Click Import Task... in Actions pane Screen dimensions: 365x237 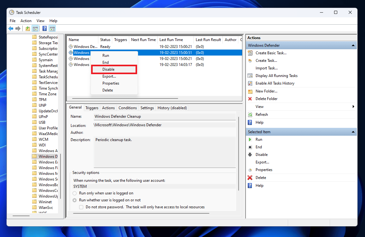[x=266, y=68]
